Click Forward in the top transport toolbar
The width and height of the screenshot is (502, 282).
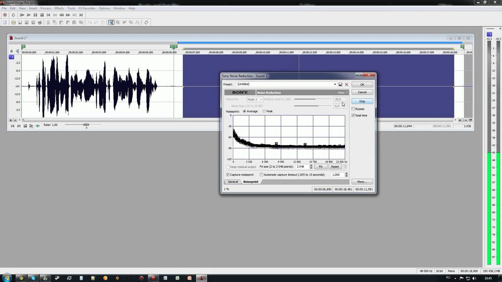[68, 15]
